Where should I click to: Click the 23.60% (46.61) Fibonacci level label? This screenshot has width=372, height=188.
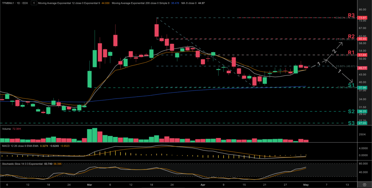click(x=346, y=66)
